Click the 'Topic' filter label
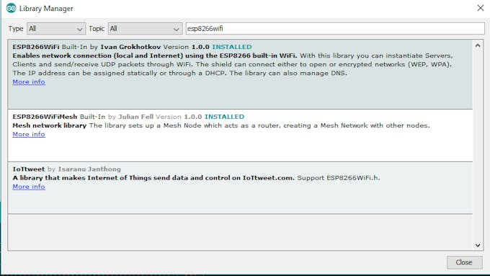The height and width of the screenshot is (276, 490). click(97, 28)
